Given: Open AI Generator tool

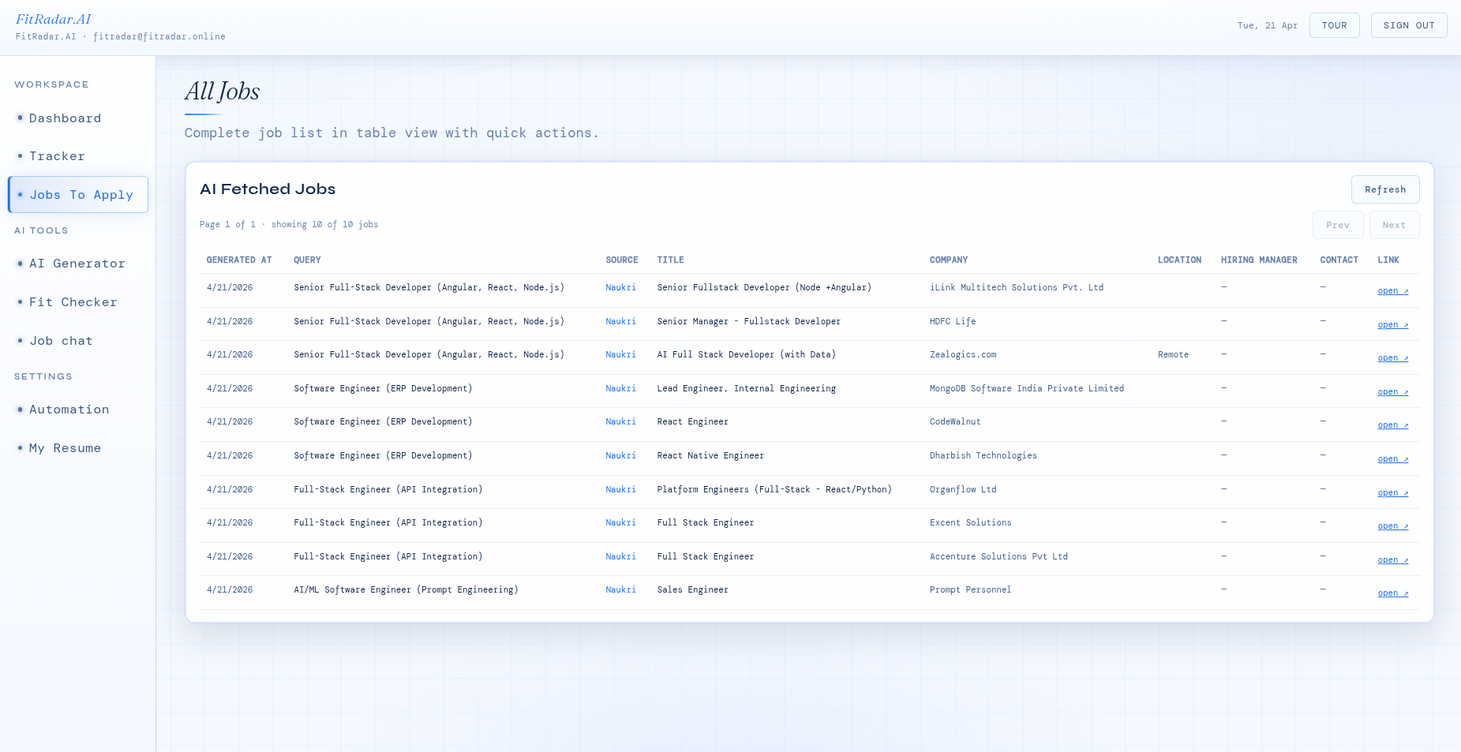Looking at the screenshot, I should click(77, 264).
